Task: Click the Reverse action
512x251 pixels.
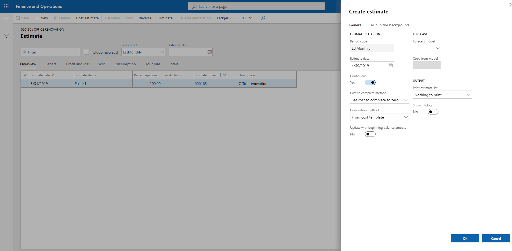Action: click(145, 18)
